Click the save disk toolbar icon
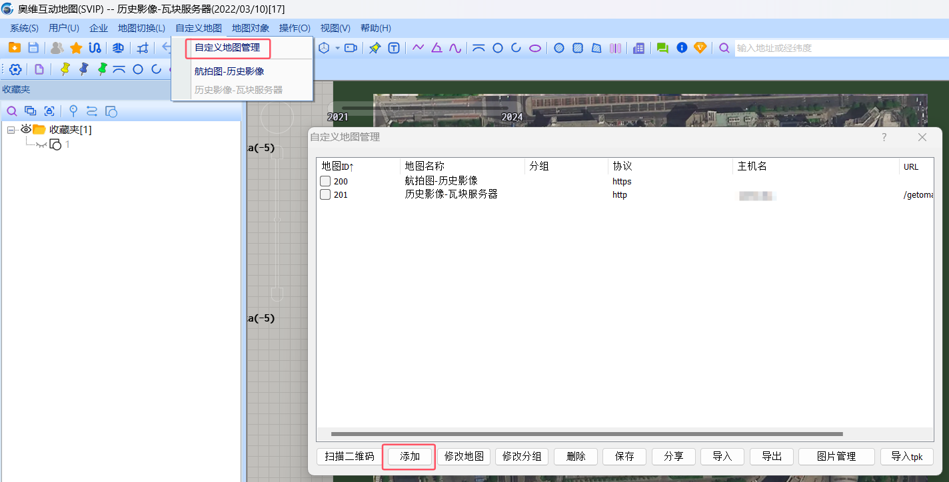Screen dimensions: 949x482 33,48
